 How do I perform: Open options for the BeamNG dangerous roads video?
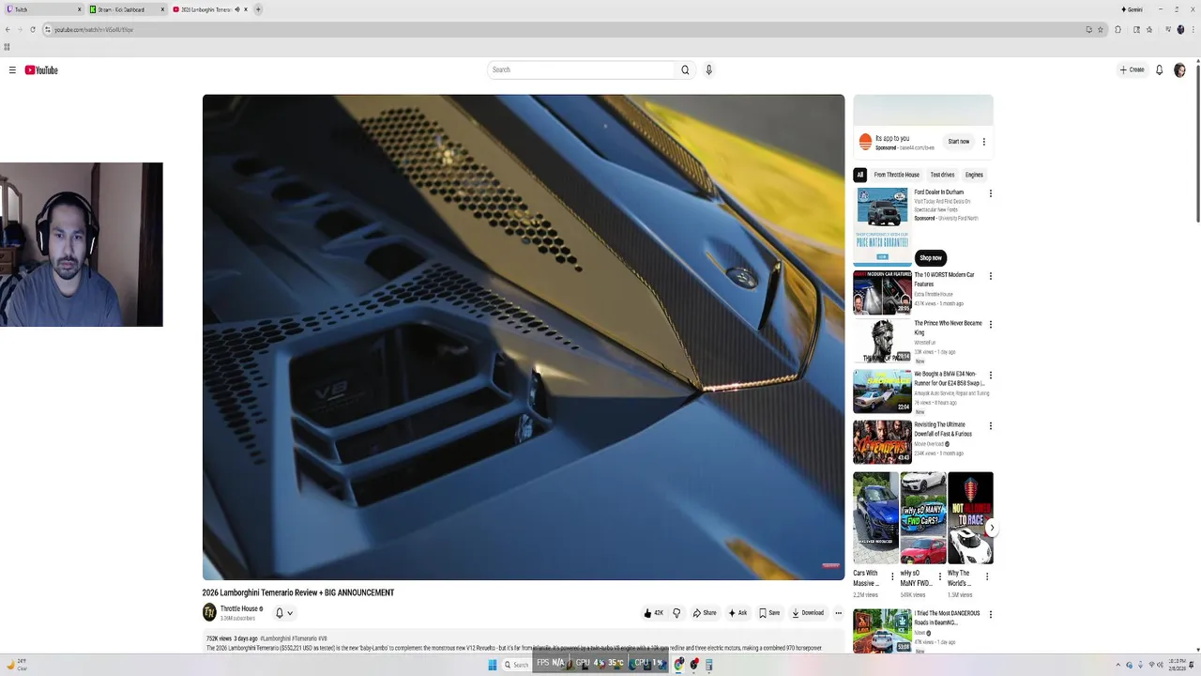click(x=990, y=615)
